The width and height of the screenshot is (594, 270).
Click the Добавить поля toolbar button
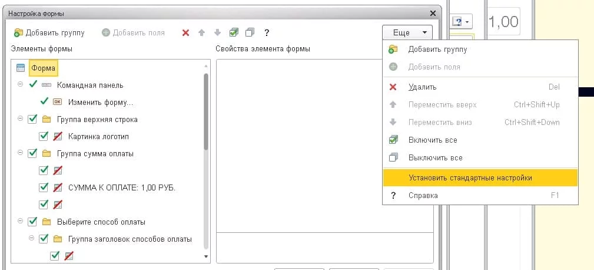pos(134,32)
